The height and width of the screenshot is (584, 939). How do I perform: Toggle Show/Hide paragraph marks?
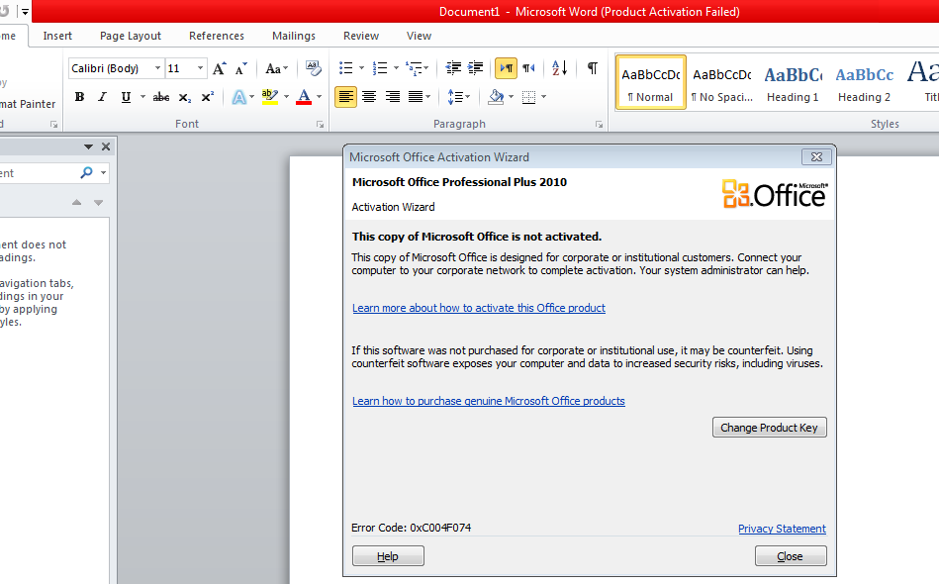tap(593, 68)
